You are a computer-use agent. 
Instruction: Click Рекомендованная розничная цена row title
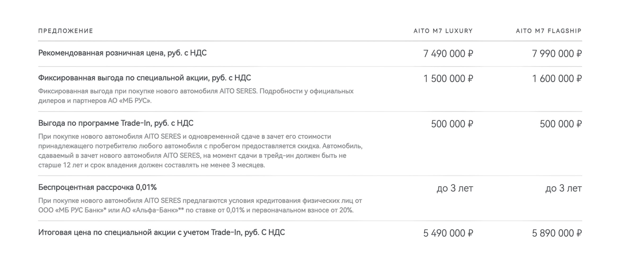pos(122,53)
